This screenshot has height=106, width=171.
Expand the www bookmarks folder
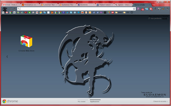coord(119,12)
